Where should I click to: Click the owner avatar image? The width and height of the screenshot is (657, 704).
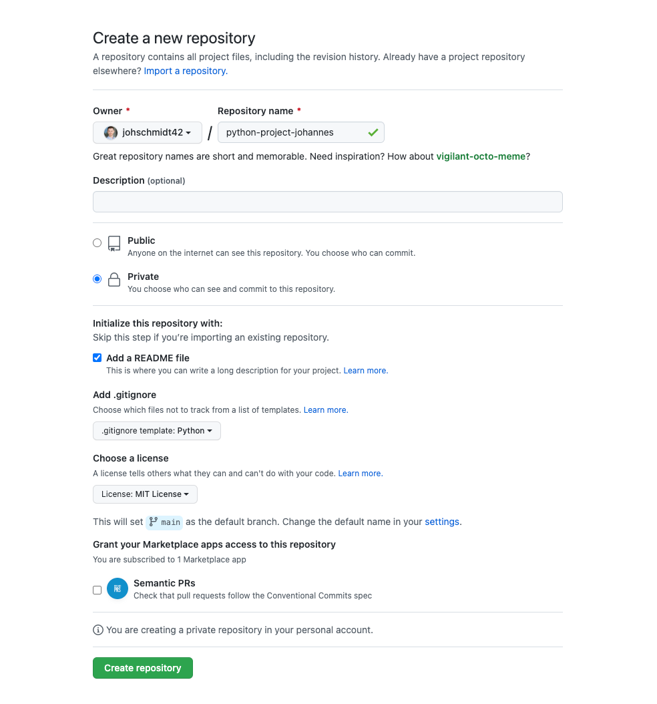point(111,133)
